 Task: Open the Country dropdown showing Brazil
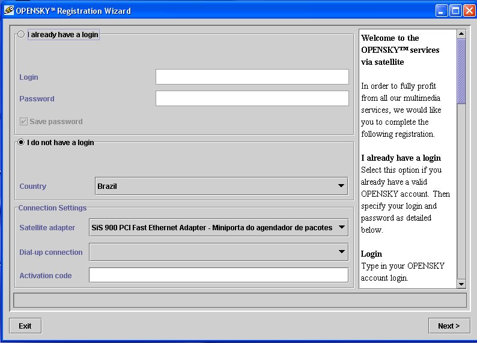(222, 186)
